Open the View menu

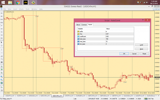[x=9, y=9]
